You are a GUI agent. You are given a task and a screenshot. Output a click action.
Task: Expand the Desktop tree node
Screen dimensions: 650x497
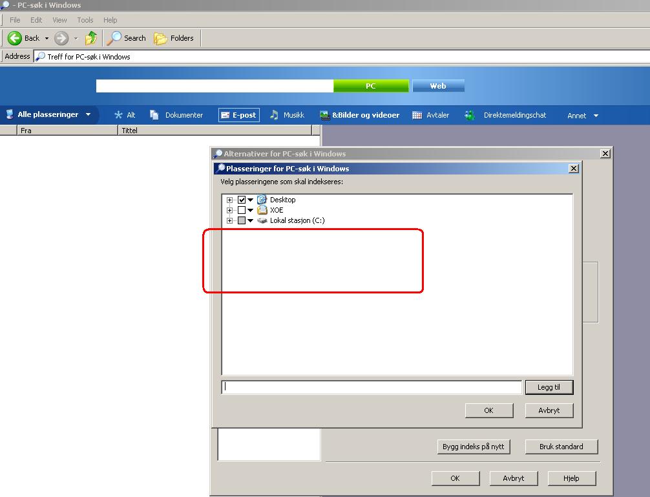(229, 200)
